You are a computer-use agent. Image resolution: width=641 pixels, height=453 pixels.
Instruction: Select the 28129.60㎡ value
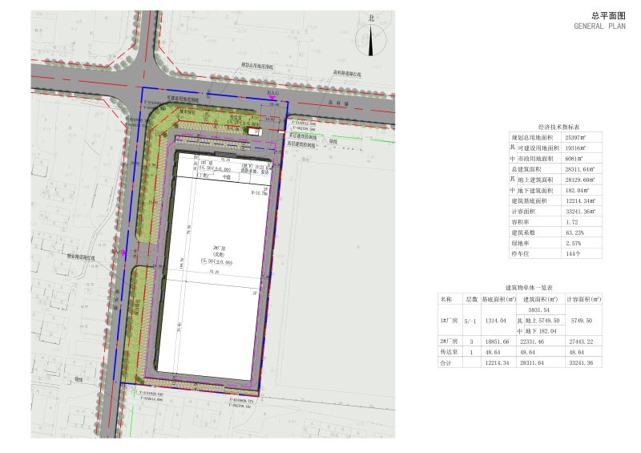[580, 180]
